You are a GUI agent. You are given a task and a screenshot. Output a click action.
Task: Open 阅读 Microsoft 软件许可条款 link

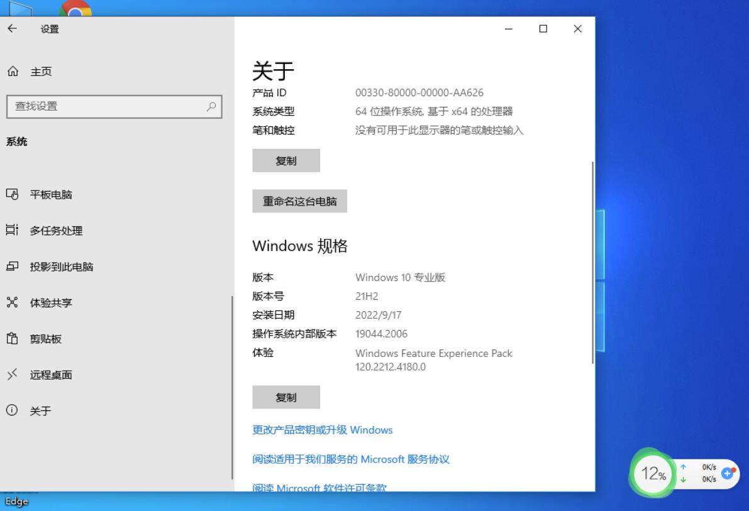[319, 487]
